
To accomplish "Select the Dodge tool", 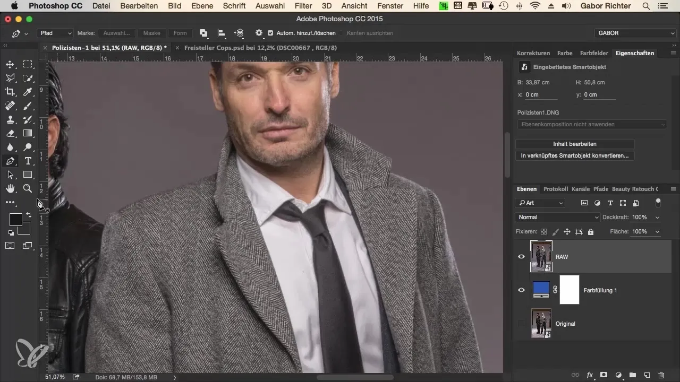I will click(x=28, y=147).
